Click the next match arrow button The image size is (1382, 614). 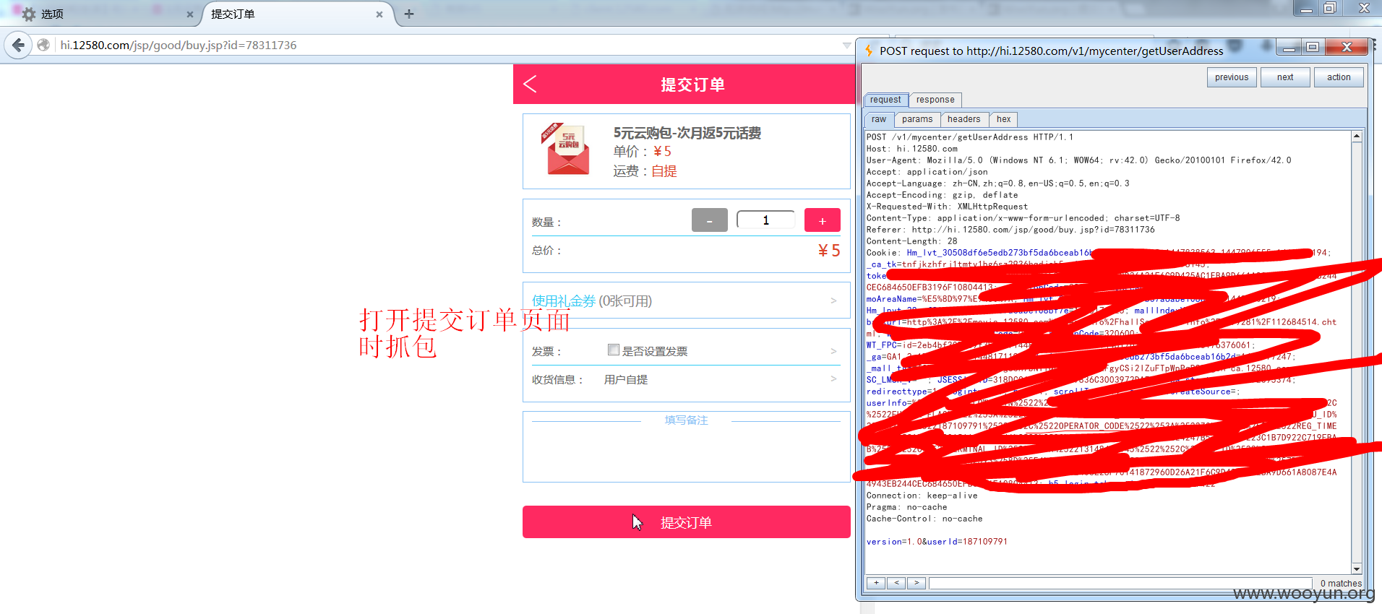[x=917, y=583]
